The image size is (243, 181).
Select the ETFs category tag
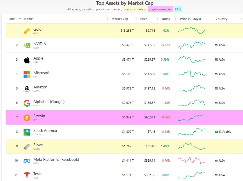coord(178,9)
